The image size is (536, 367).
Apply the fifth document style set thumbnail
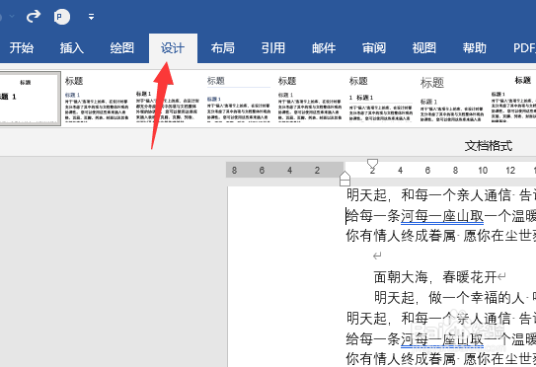310,99
